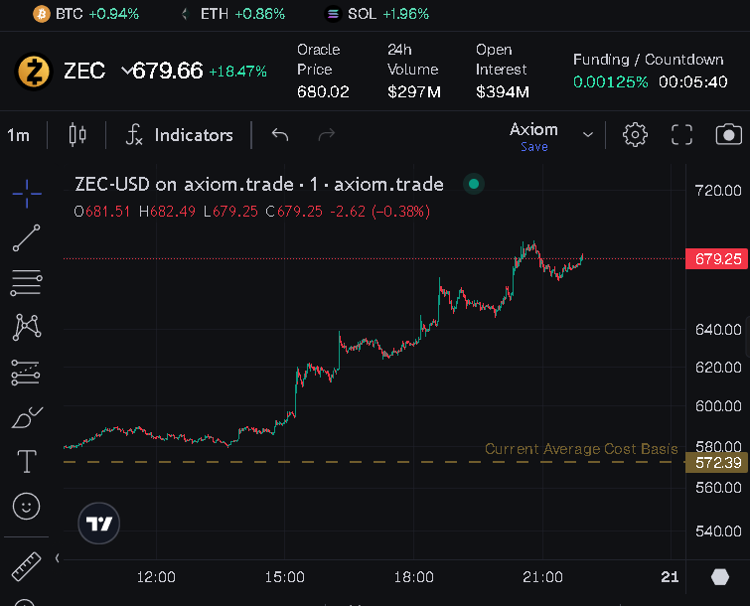
Task: Undo the last chart action
Action: [x=280, y=135]
